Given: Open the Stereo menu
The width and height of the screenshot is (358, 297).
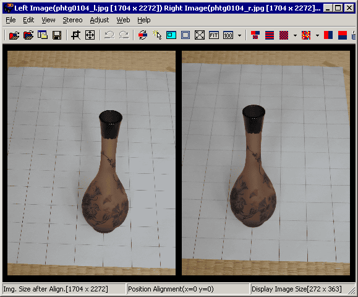Looking at the screenshot, I should coord(72,20).
